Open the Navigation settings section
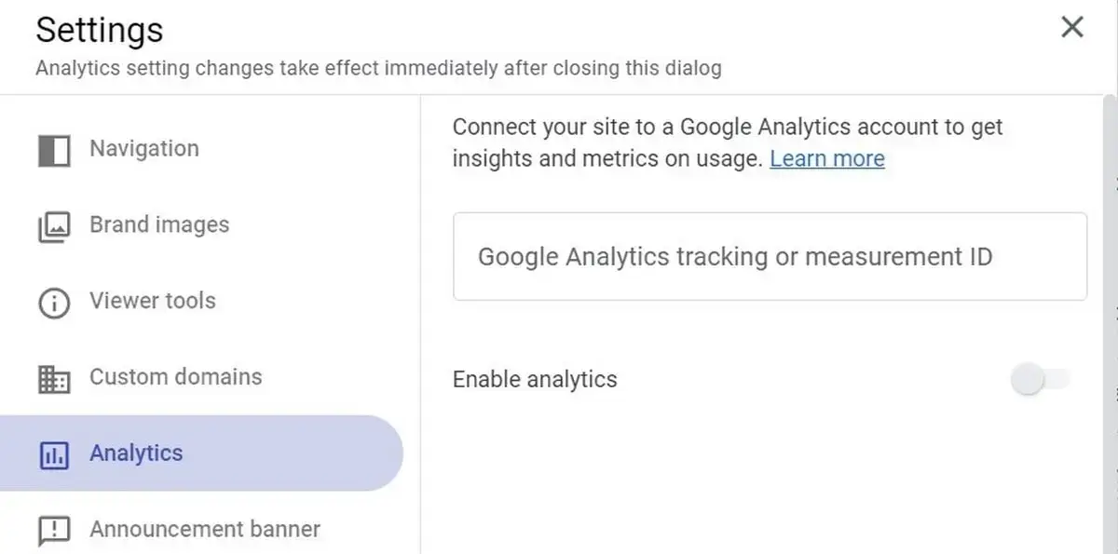This screenshot has width=1118, height=554. point(143,149)
